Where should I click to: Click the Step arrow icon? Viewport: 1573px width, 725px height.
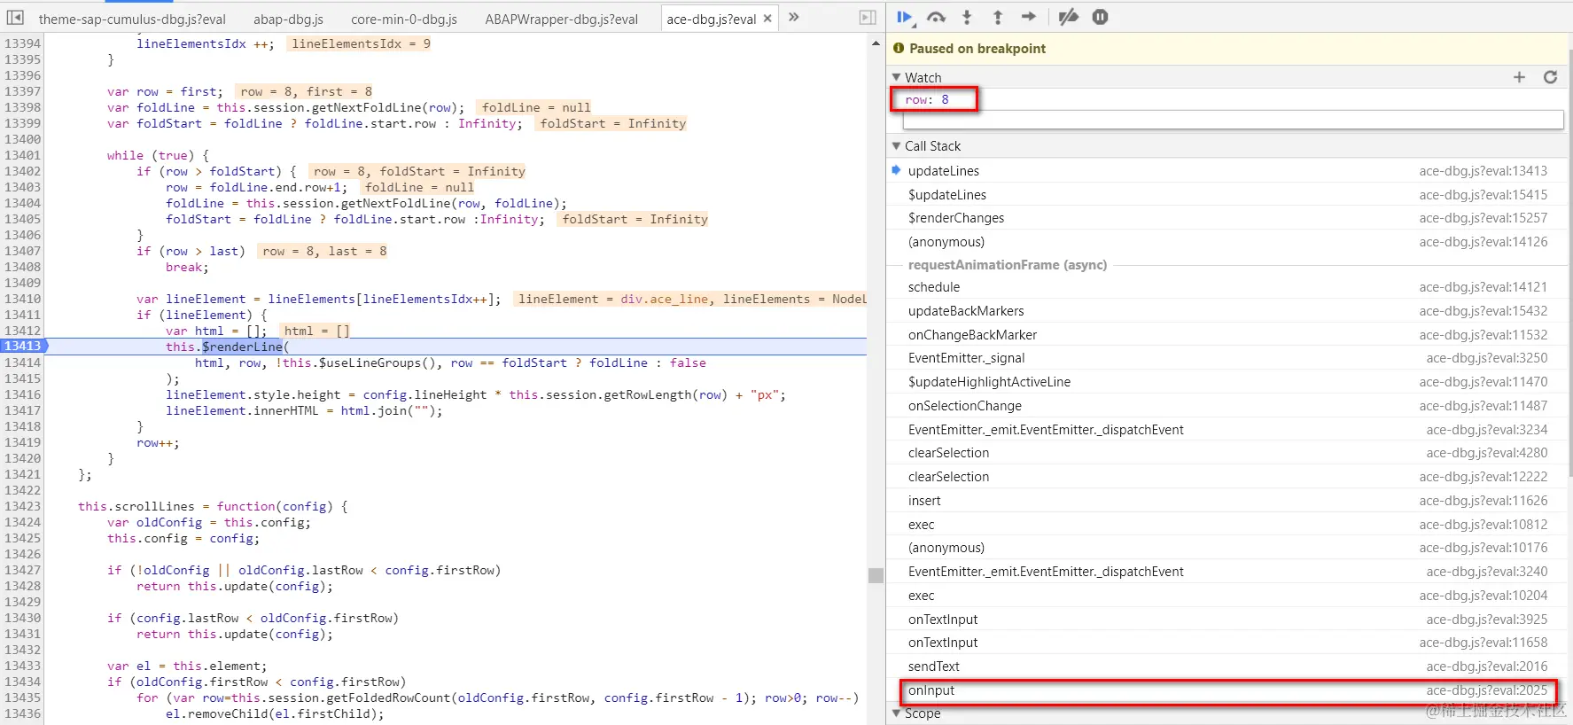1029,17
